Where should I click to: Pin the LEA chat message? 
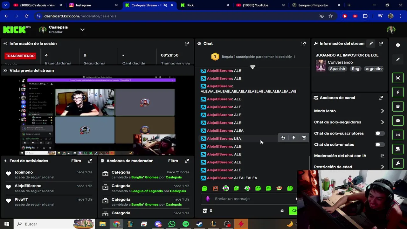click(293, 138)
